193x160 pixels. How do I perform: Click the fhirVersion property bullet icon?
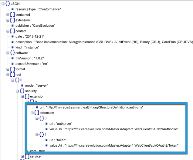pyautogui.click(x=12, y=58)
